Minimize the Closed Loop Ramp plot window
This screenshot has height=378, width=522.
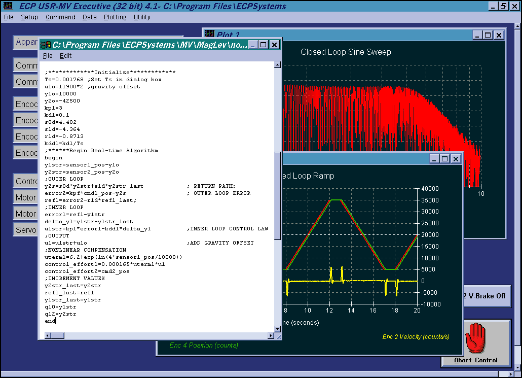[x=434, y=159]
